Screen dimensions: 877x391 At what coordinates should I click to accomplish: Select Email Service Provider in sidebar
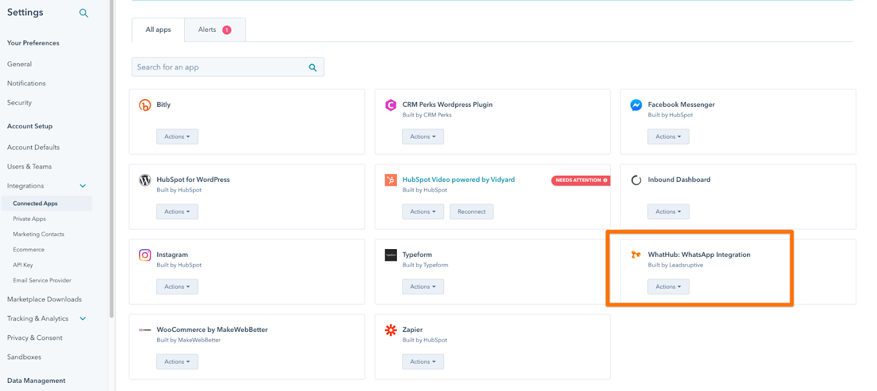[42, 280]
